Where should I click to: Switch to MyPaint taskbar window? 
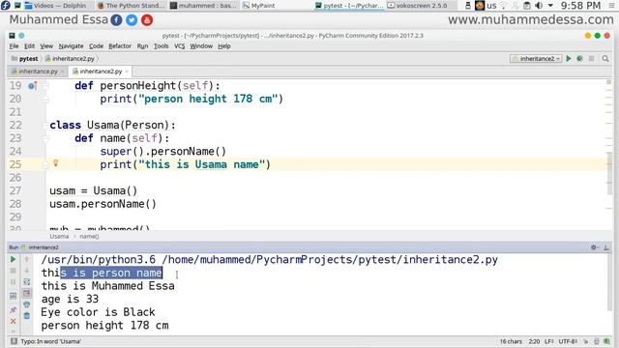click(x=259, y=6)
